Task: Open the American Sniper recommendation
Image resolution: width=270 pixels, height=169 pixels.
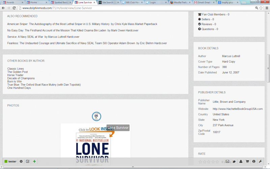Action: click(82, 24)
